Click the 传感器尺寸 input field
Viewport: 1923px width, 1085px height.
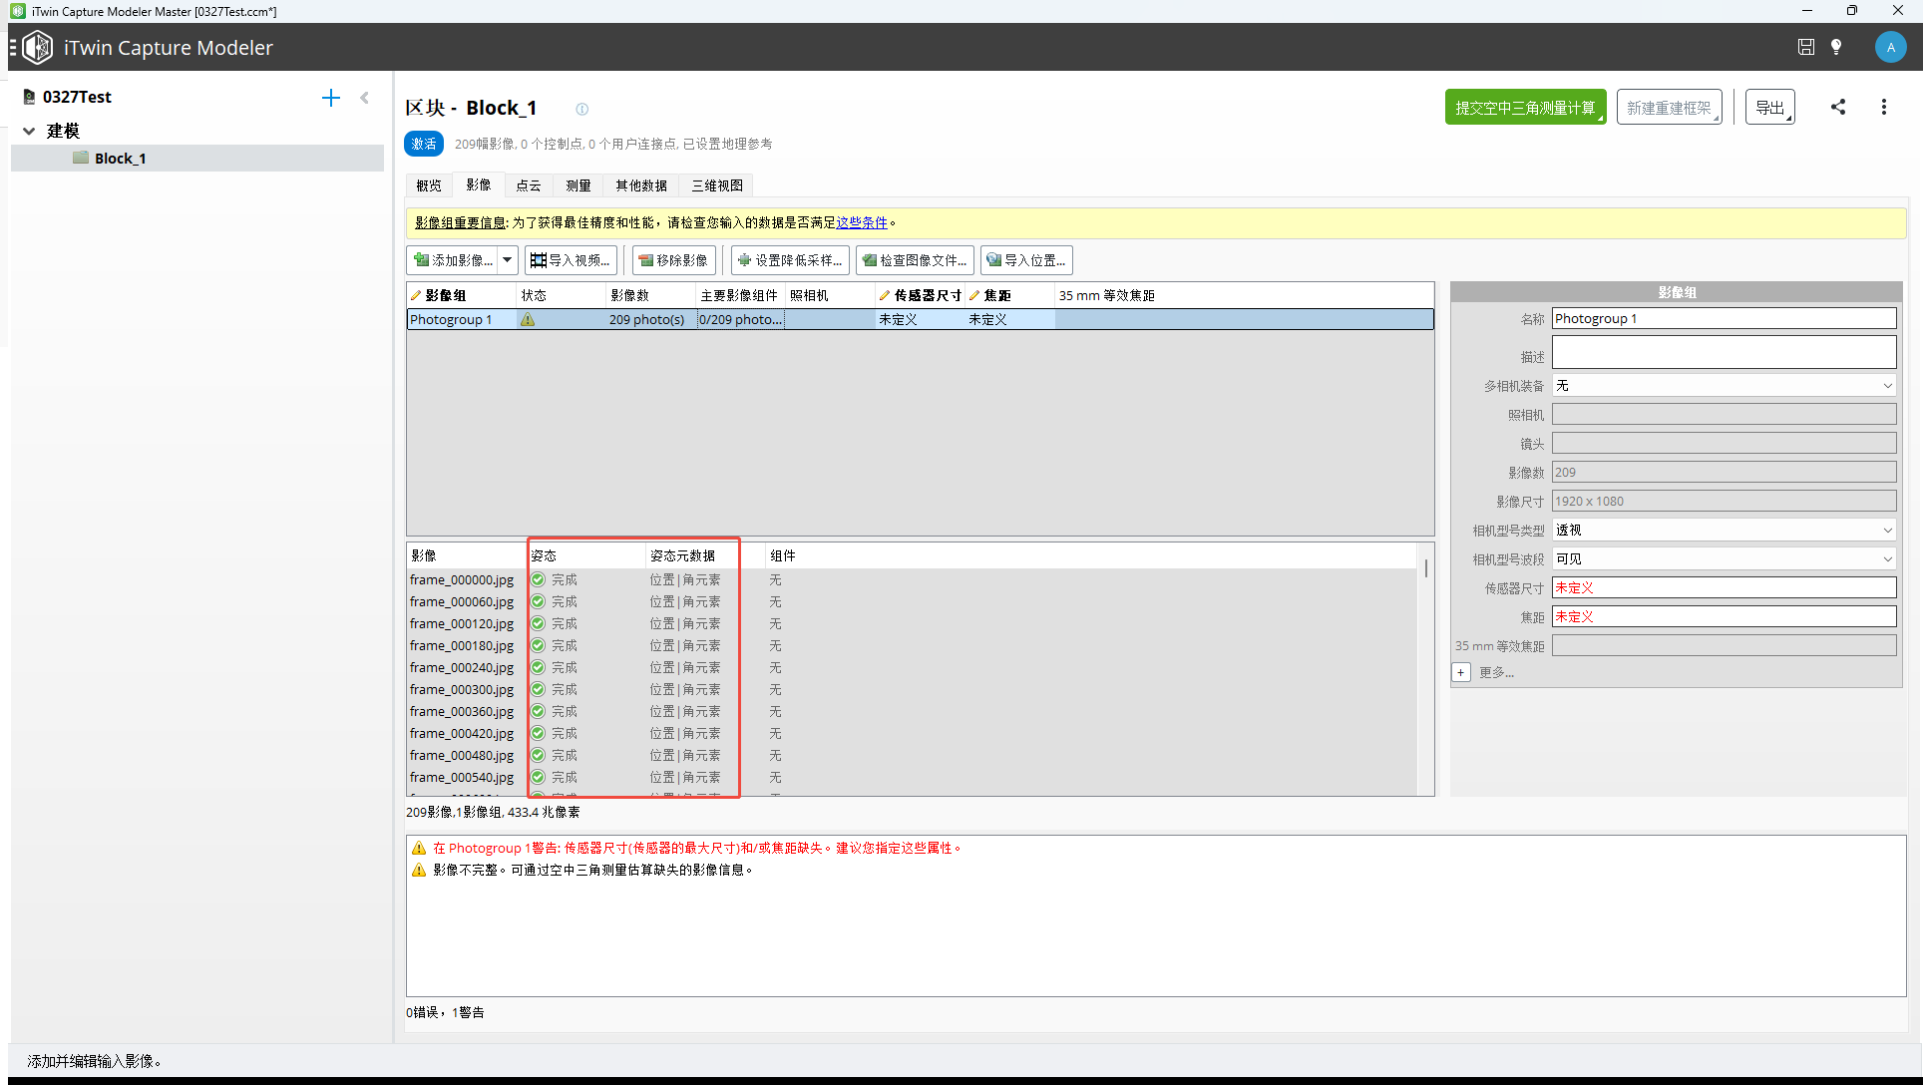1724,588
